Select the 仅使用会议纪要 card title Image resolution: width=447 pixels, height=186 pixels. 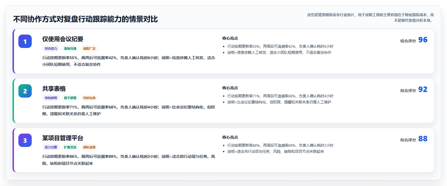(x=63, y=39)
